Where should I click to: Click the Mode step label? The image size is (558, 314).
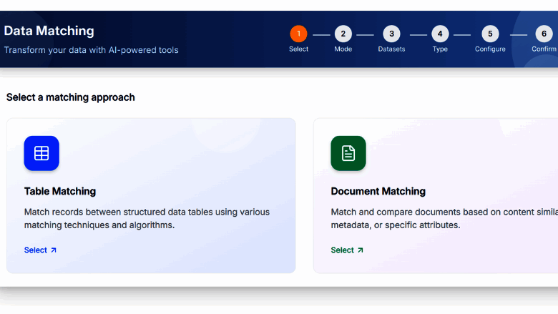click(343, 49)
